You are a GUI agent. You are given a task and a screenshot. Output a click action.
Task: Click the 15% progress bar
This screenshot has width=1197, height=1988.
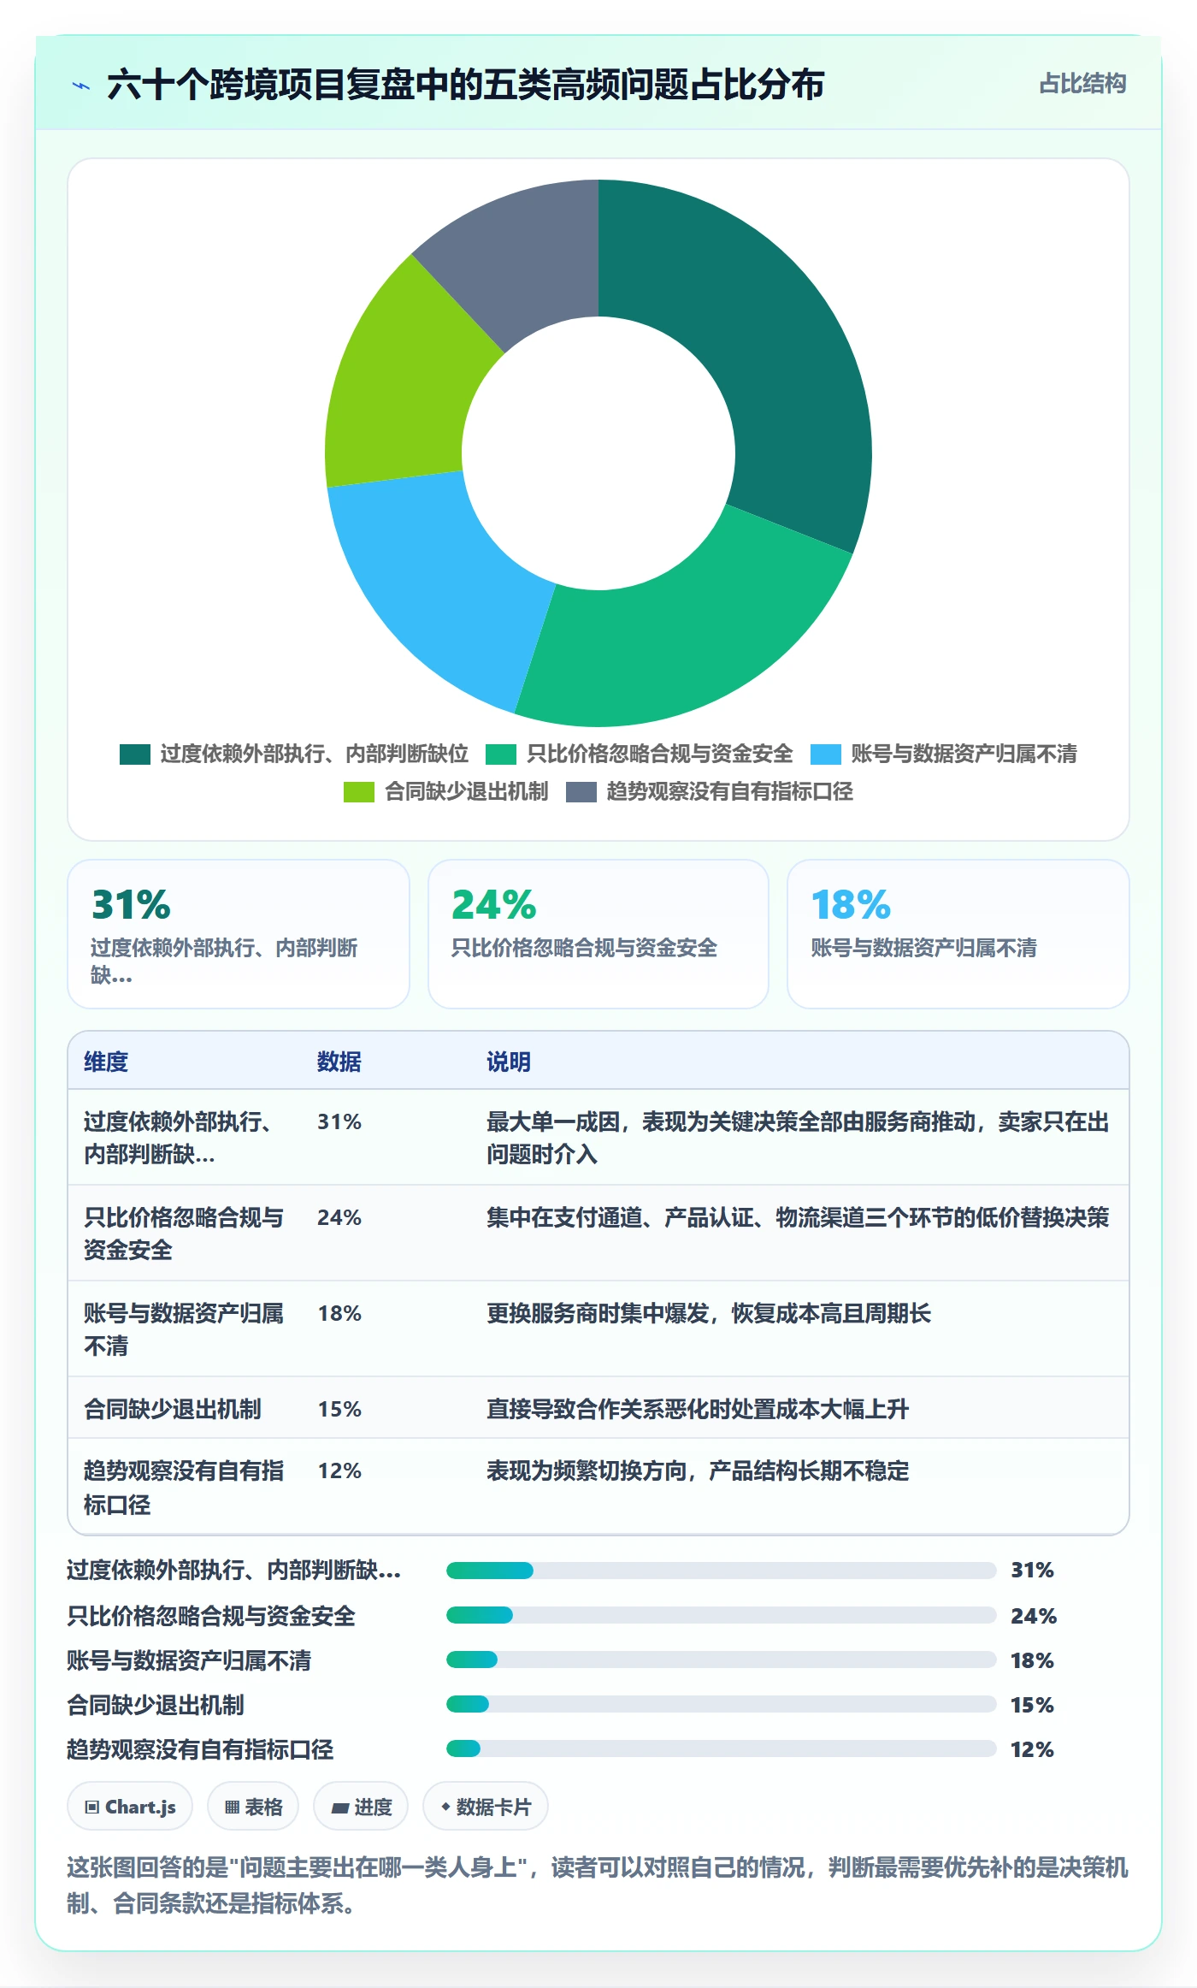click(721, 1704)
